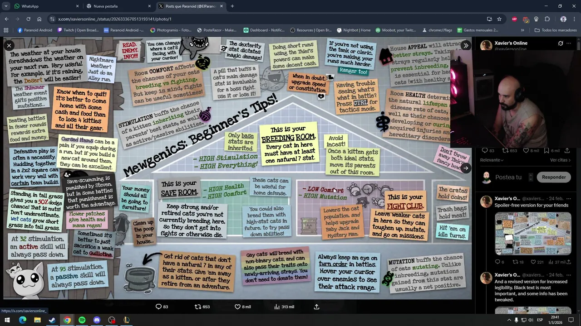
Task: Open more options on the revised version reply
Action: click(x=569, y=275)
